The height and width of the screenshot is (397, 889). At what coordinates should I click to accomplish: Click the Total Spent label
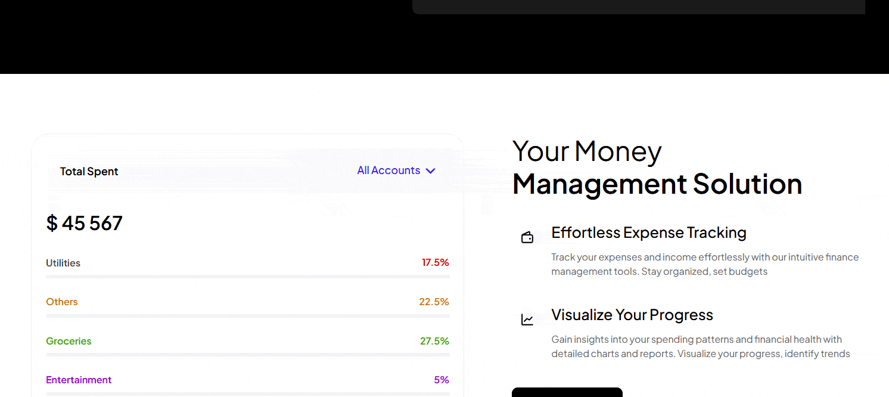pyautogui.click(x=89, y=172)
